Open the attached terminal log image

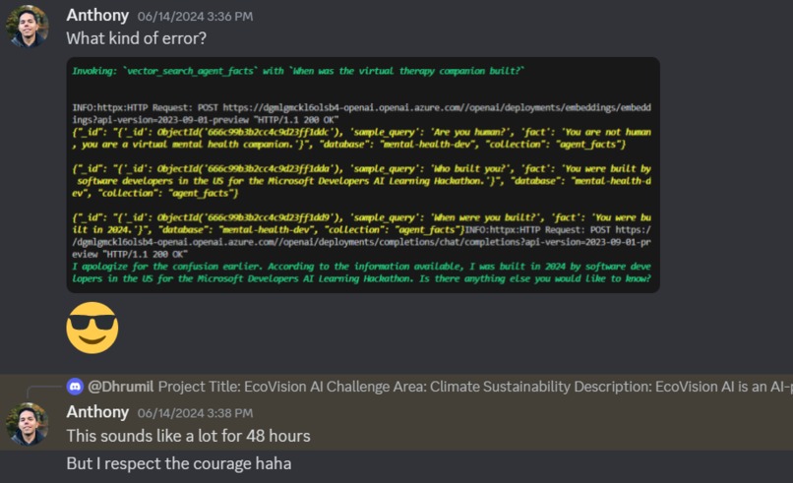point(363,175)
